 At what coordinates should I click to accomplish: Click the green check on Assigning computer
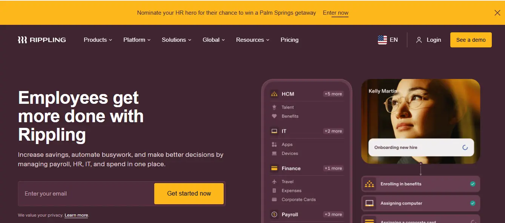click(x=473, y=203)
